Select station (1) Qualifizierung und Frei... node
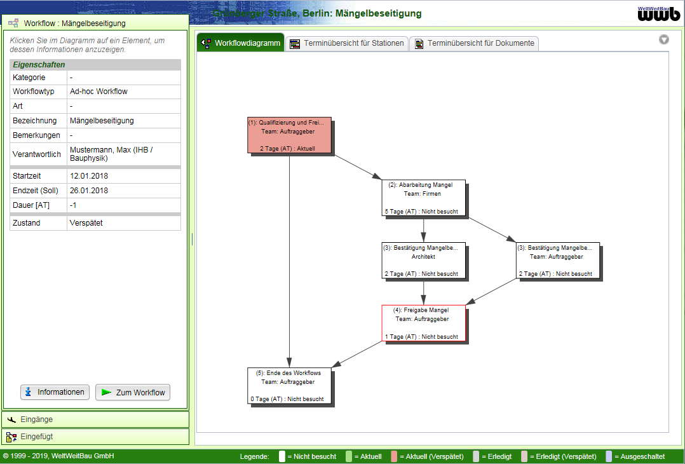Screen dimensions: 685x464 click(x=289, y=135)
